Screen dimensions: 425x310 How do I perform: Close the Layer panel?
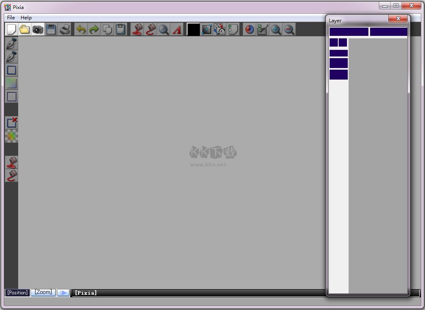[x=398, y=19]
